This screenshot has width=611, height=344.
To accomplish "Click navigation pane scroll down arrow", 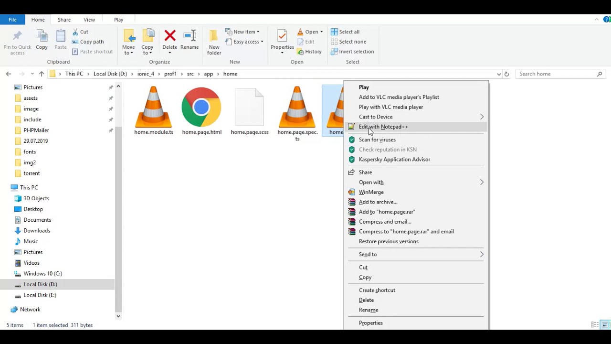I will click(x=118, y=316).
